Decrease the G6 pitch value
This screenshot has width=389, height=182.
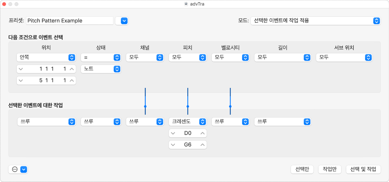[173, 145]
